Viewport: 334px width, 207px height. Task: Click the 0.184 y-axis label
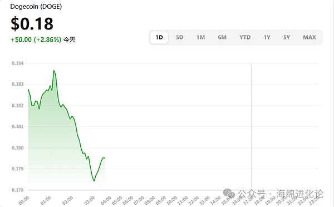(18, 63)
